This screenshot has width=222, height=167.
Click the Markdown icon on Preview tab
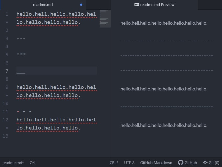click(x=137, y=5)
